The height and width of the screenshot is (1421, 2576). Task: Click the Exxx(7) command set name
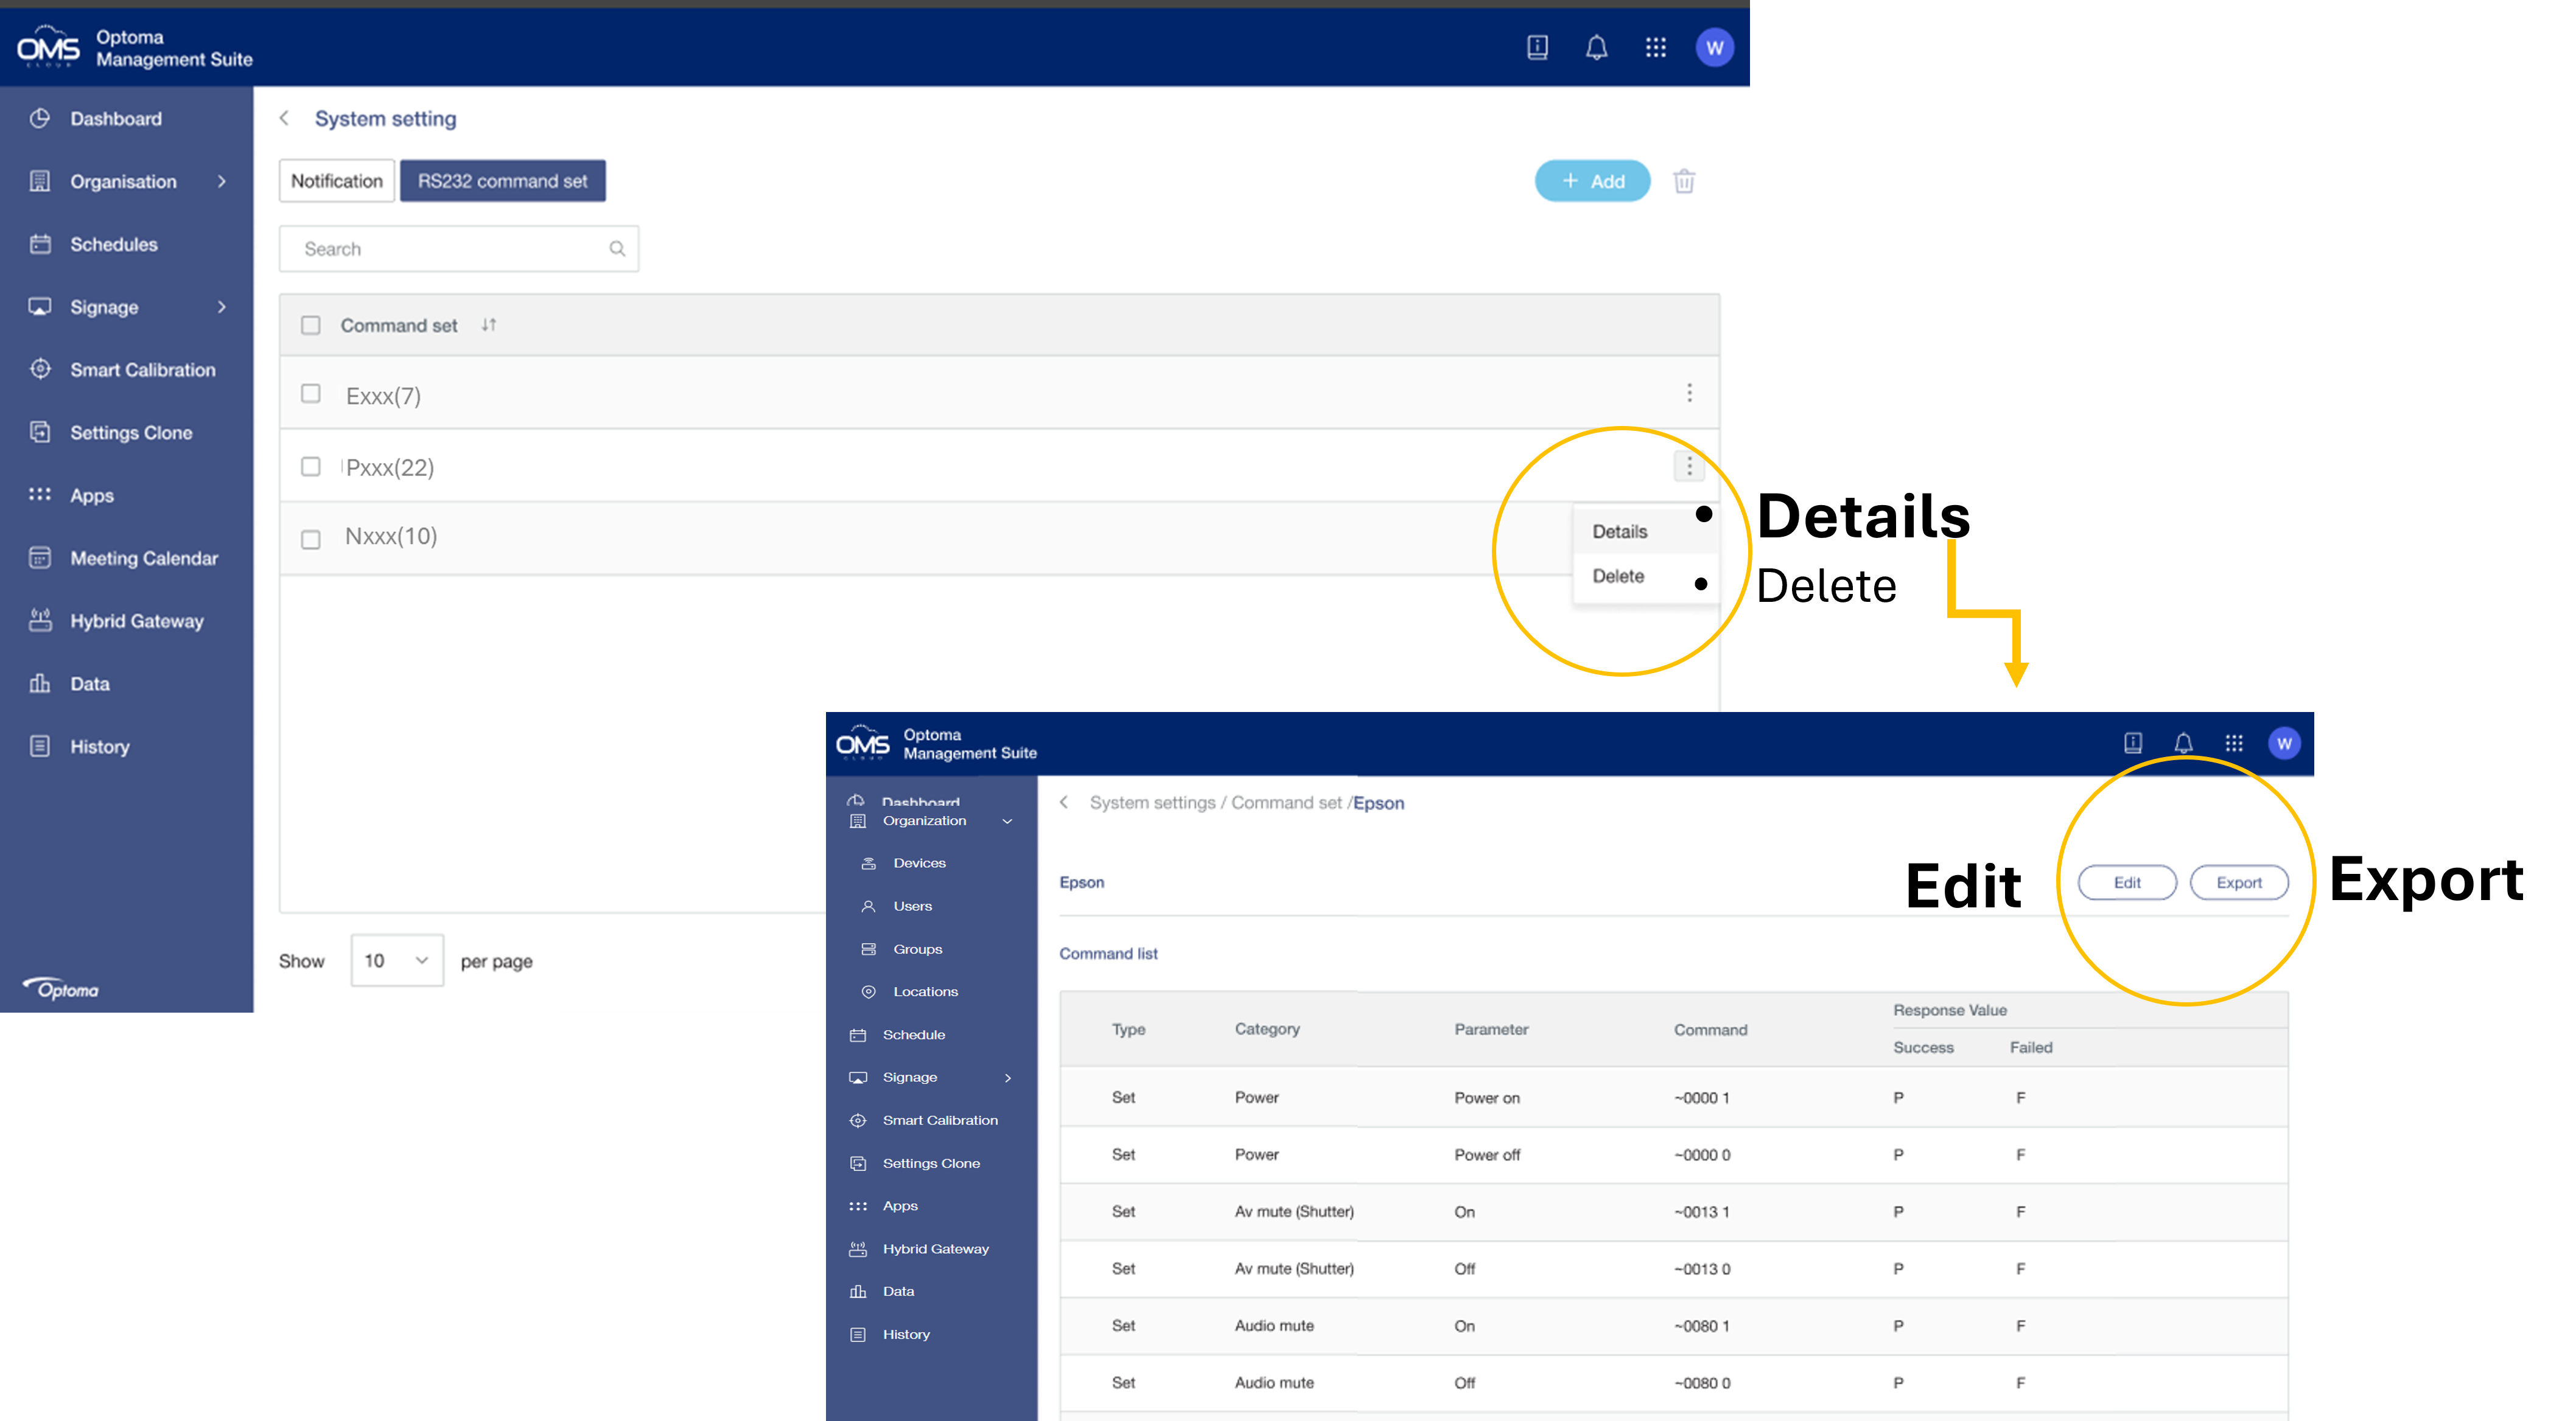pyautogui.click(x=383, y=397)
